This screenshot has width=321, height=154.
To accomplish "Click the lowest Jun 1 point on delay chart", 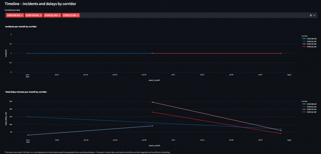I will point(28,135).
